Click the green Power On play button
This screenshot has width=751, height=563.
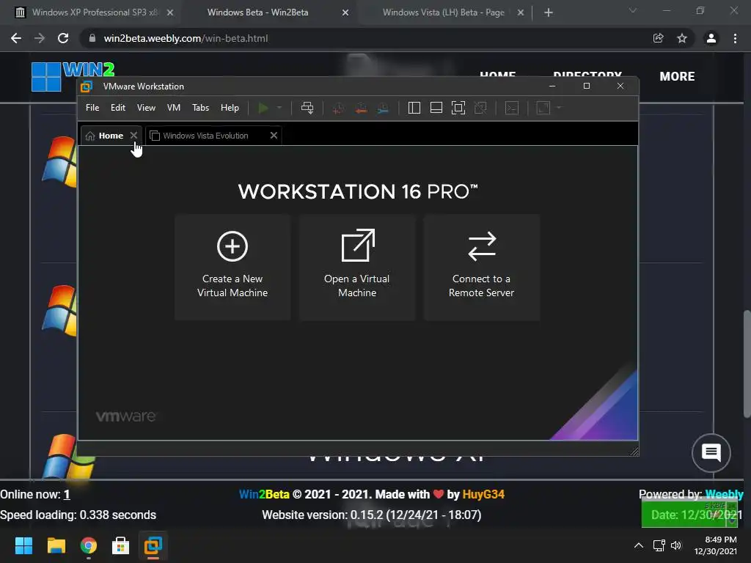pos(263,108)
